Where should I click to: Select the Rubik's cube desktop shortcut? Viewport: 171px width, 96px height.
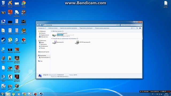tap(17, 87)
